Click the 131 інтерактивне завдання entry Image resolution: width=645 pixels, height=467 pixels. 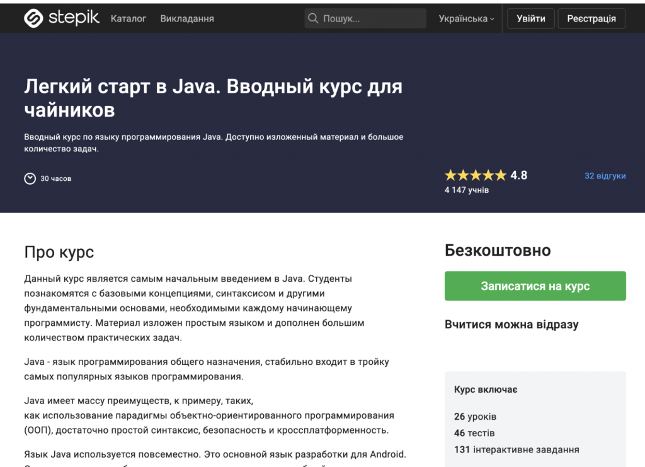tap(515, 449)
